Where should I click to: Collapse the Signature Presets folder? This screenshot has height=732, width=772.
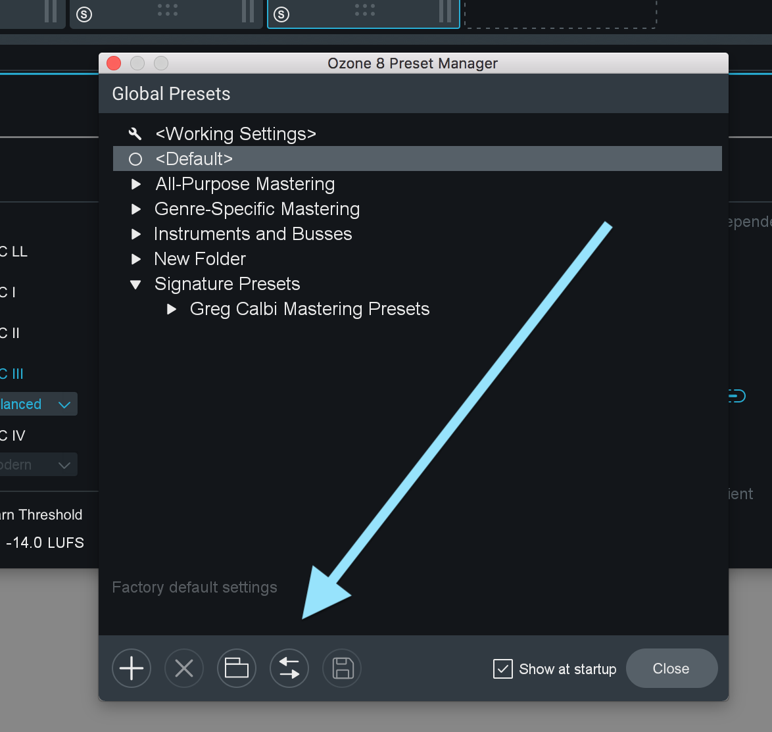coord(135,285)
